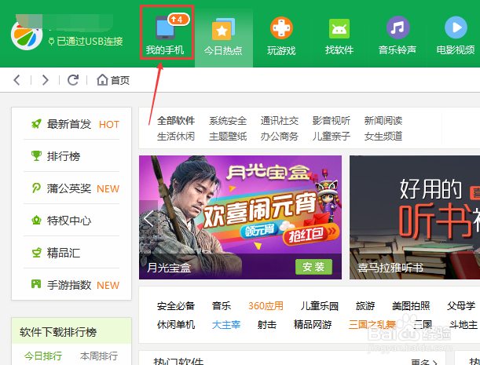Go forward with the right arrow
Screen dimensions: 480x365
45,80
